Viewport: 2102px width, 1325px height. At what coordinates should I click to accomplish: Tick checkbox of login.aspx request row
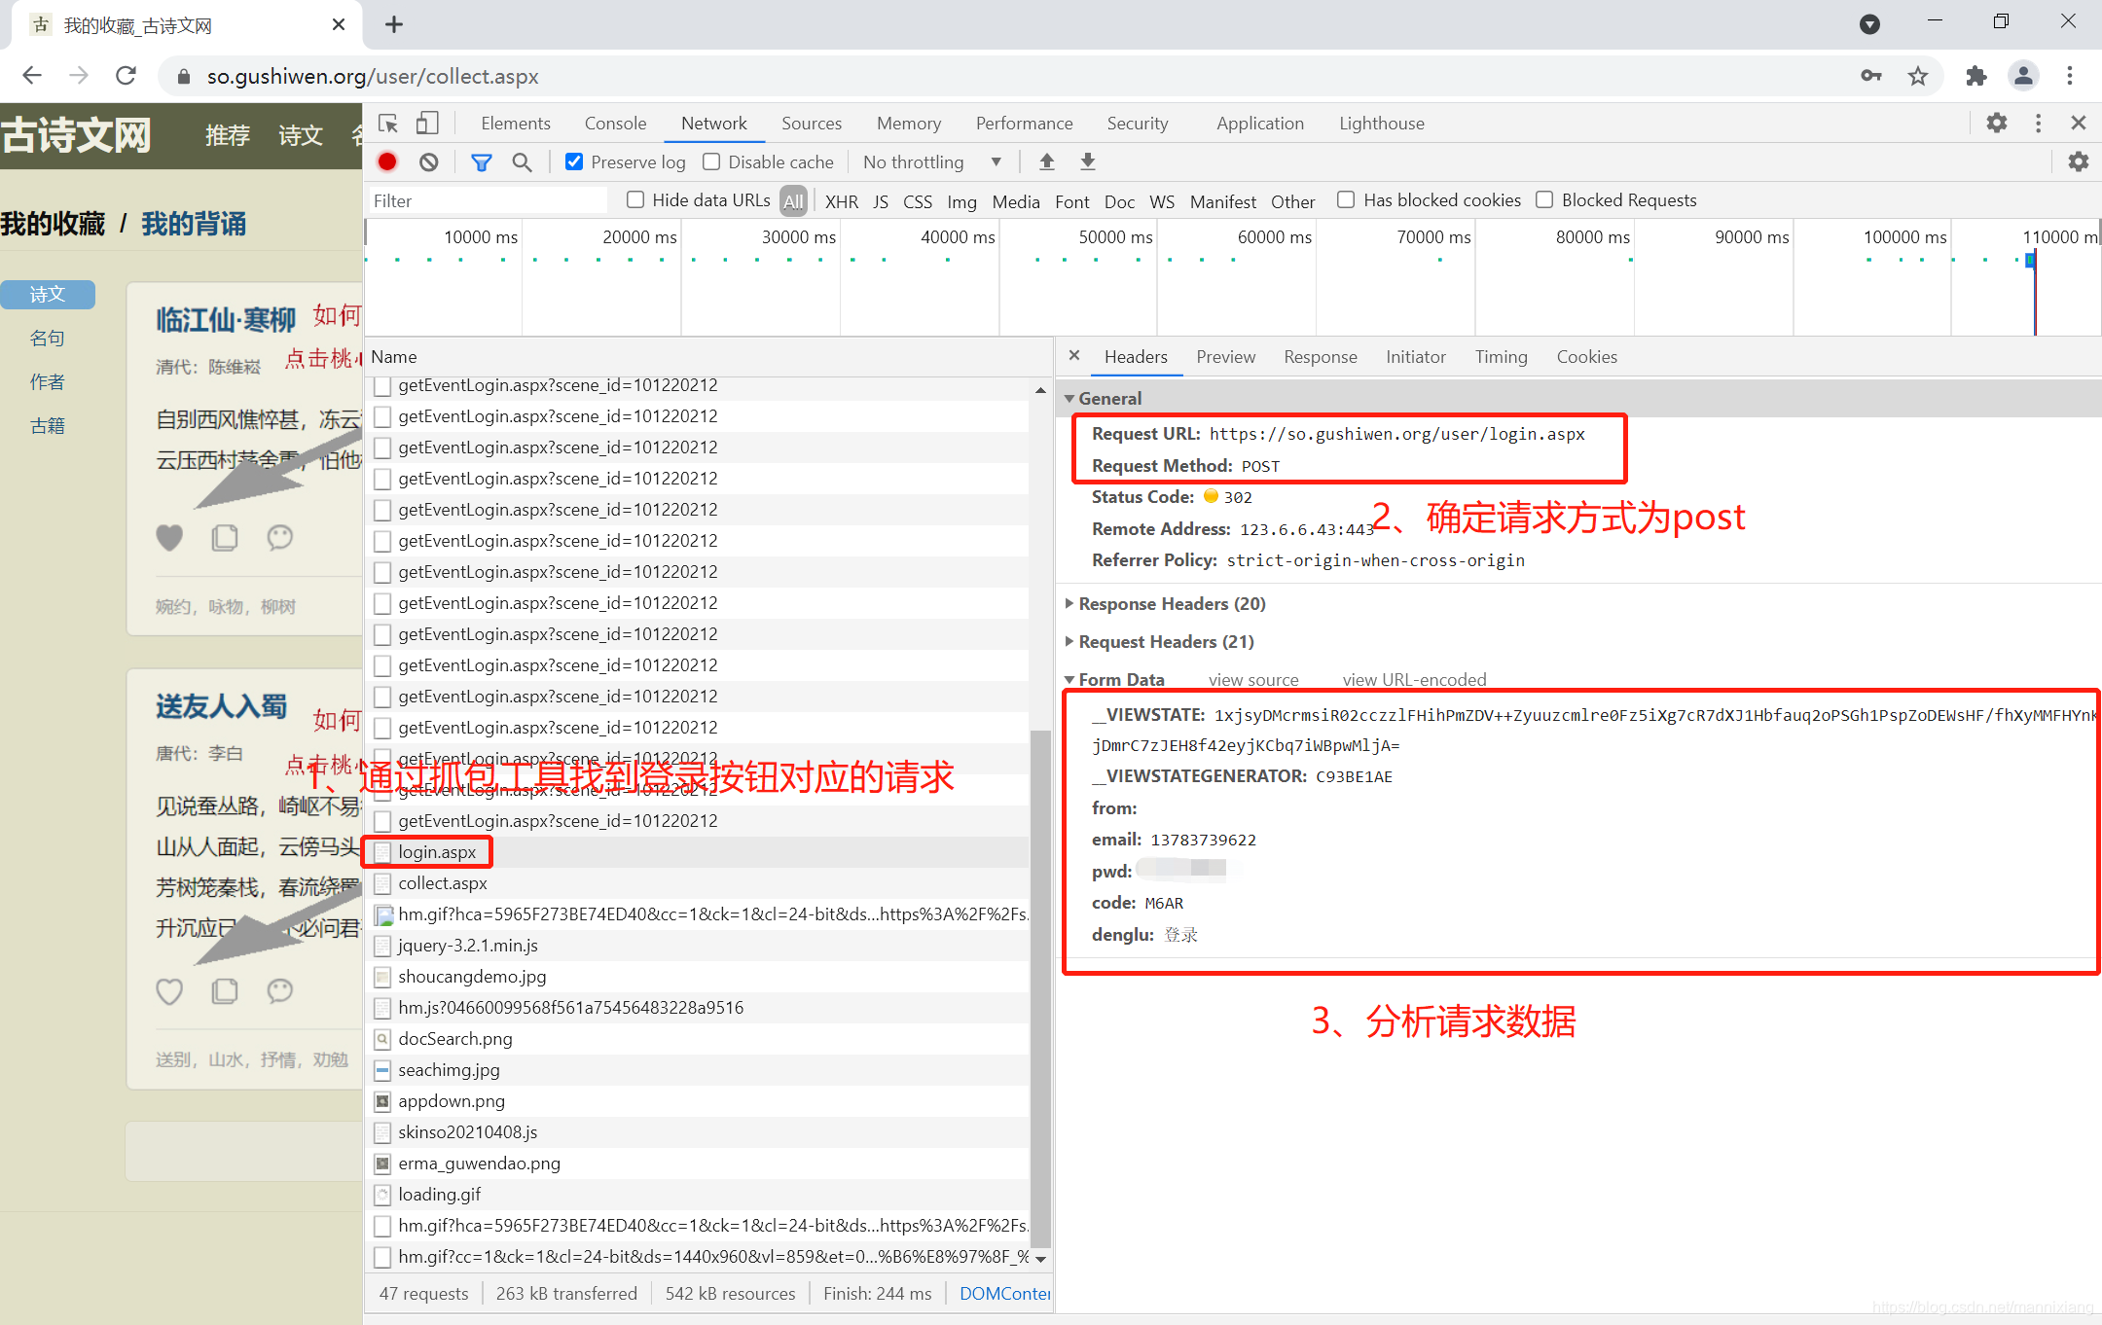tap(383, 852)
